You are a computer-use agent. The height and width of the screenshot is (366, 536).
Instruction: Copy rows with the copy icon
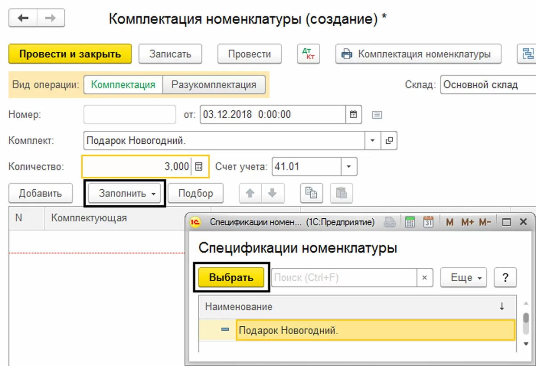click(x=311, y=193)
